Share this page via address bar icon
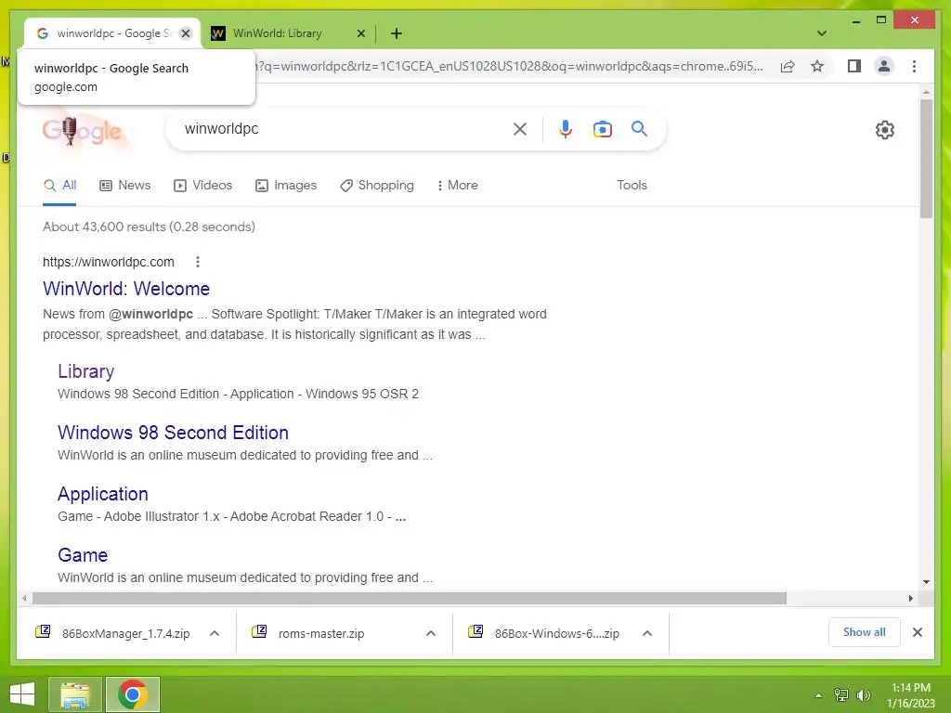 coord(788,66)
